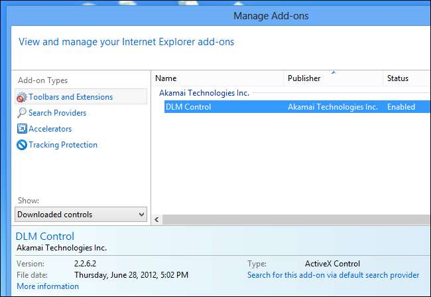Click the Manage Add-ons title bar
Screen dimensions: 431x297
click(x=272, y=15)
